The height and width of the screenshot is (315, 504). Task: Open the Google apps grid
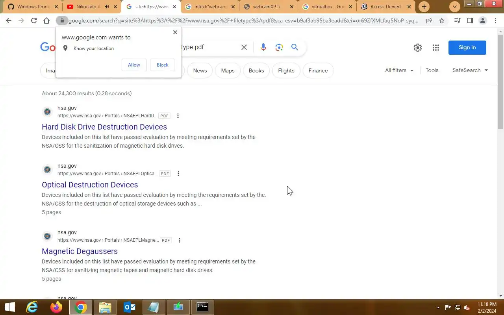coord(435,48)
